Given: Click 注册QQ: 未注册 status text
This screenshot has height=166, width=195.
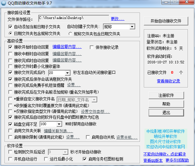Looking at the screenshot, I should pyautogui.click(x=161, y=36).
